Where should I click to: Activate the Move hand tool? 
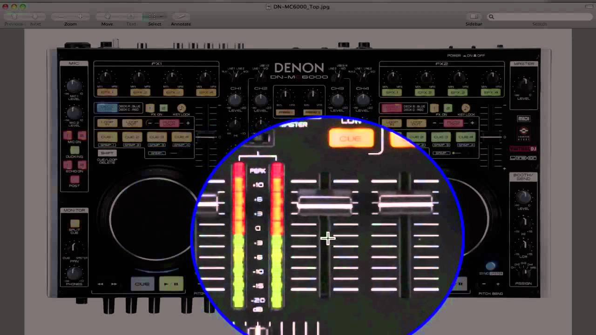(x=107, y=16)
